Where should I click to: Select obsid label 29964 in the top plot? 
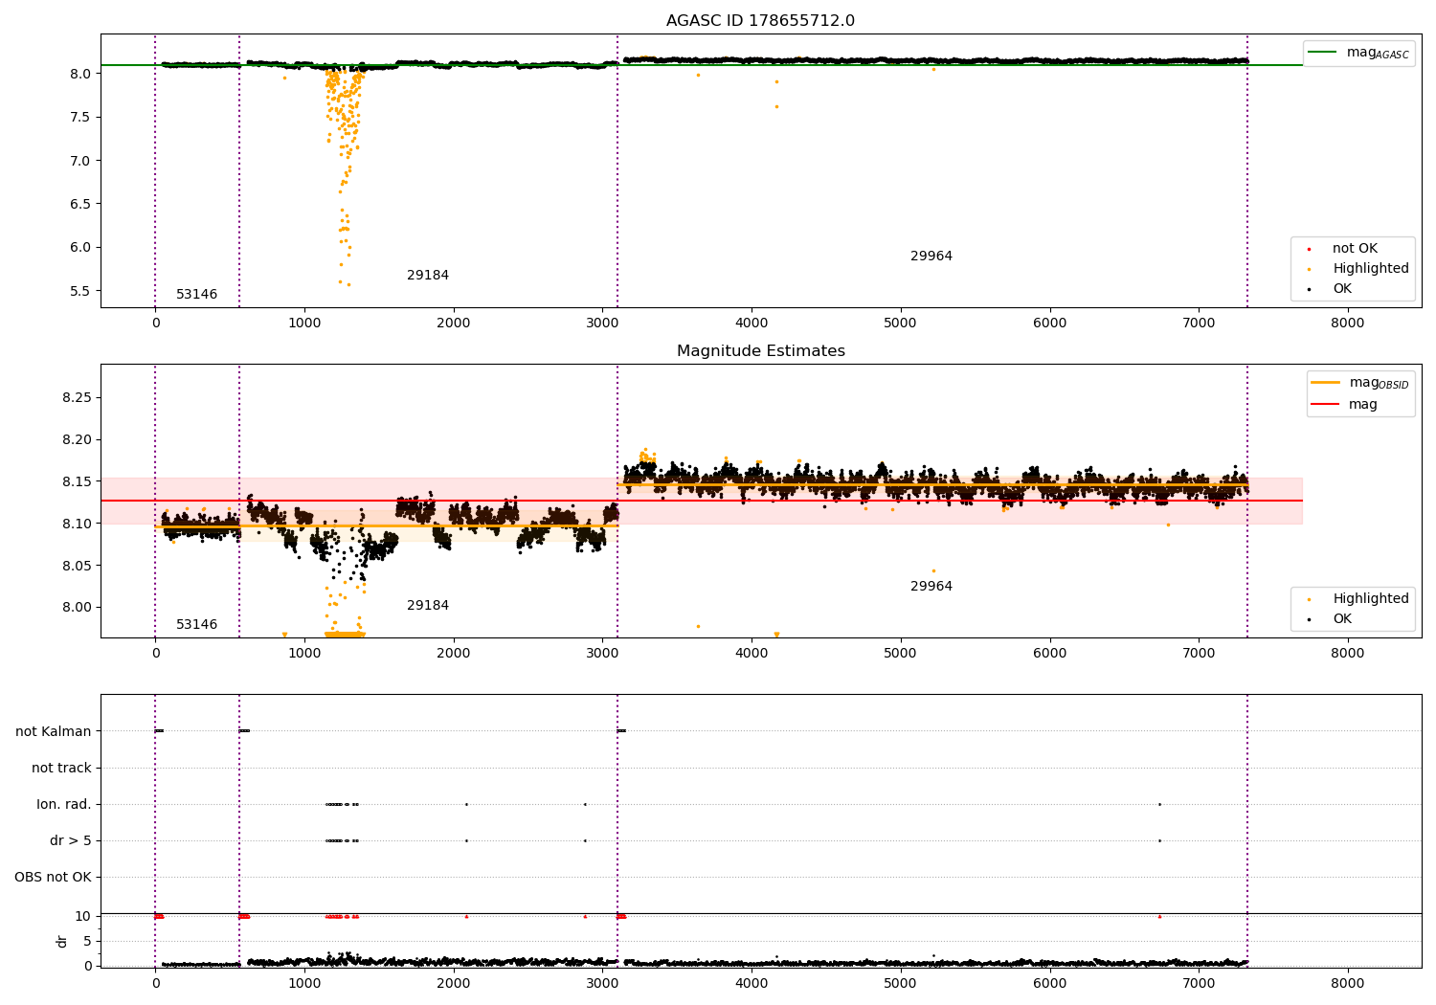(x=931, y=257)
